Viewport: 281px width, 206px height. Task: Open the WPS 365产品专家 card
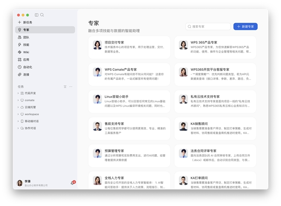(x=215, y=48)
